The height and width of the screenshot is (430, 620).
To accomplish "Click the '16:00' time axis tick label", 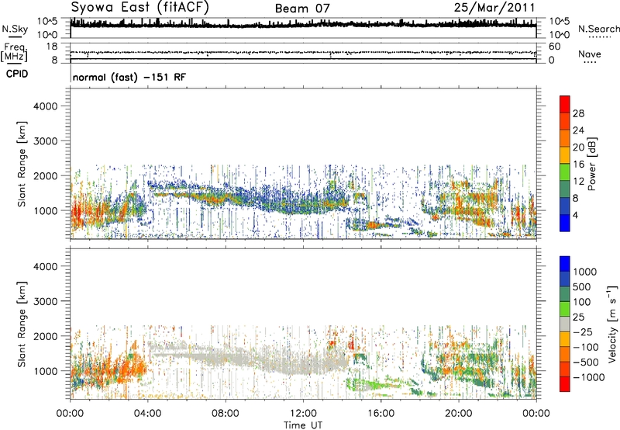I will pyautogui.click(x=381, y=414).
